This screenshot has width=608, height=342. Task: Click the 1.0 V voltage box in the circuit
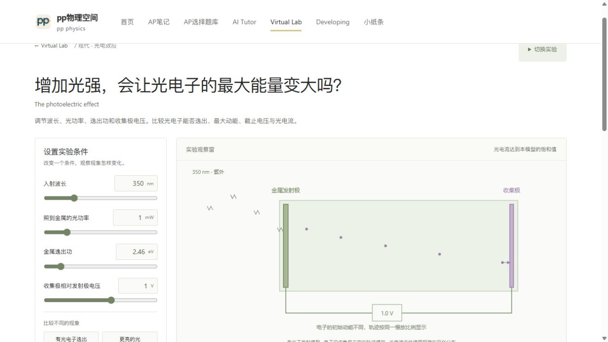(x=387, y=313)
